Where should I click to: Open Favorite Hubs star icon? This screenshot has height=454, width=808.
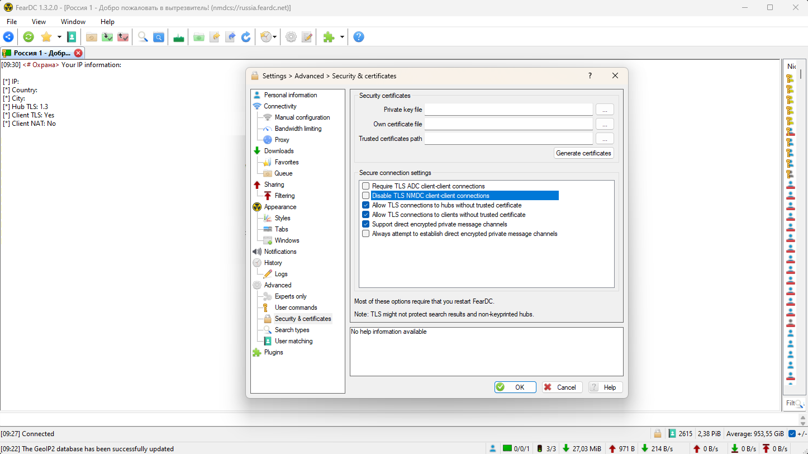point(46,37)
